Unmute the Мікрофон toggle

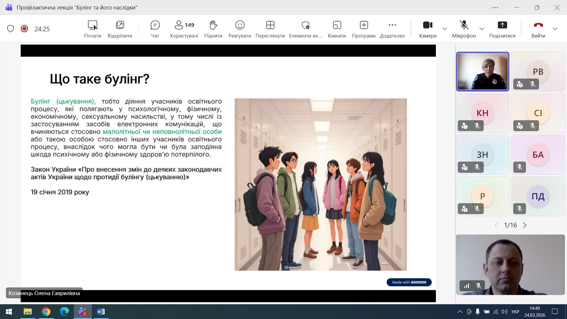(x=464, y=25)
